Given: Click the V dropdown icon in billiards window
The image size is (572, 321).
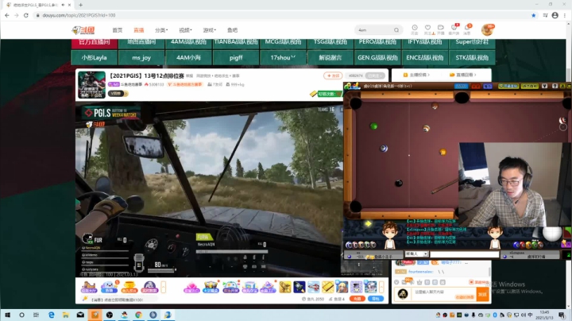Looking at the screenshot, I should pyautogui.click(x=544, y=86).
